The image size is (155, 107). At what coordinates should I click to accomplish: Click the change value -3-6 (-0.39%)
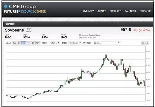(141, 30)
